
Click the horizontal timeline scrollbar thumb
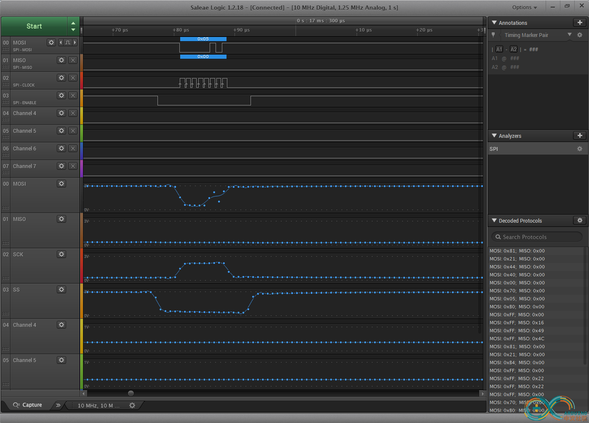coord(131,394)
